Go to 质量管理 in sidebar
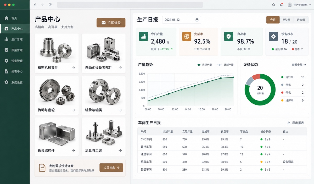 [15, 50]
